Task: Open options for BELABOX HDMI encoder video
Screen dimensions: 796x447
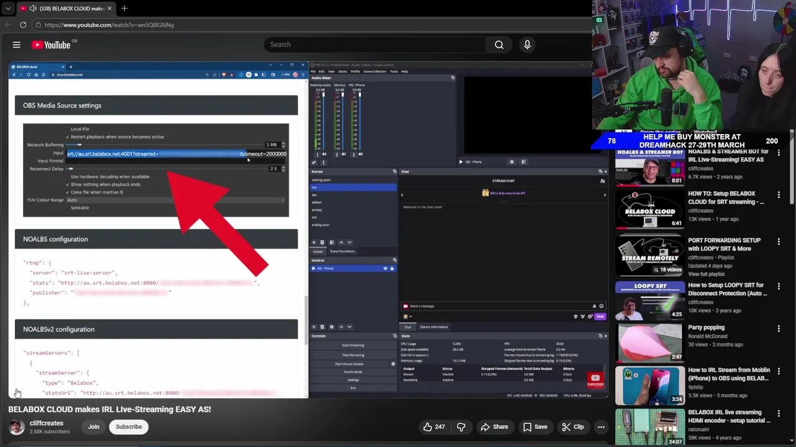Action: point(779,413)
